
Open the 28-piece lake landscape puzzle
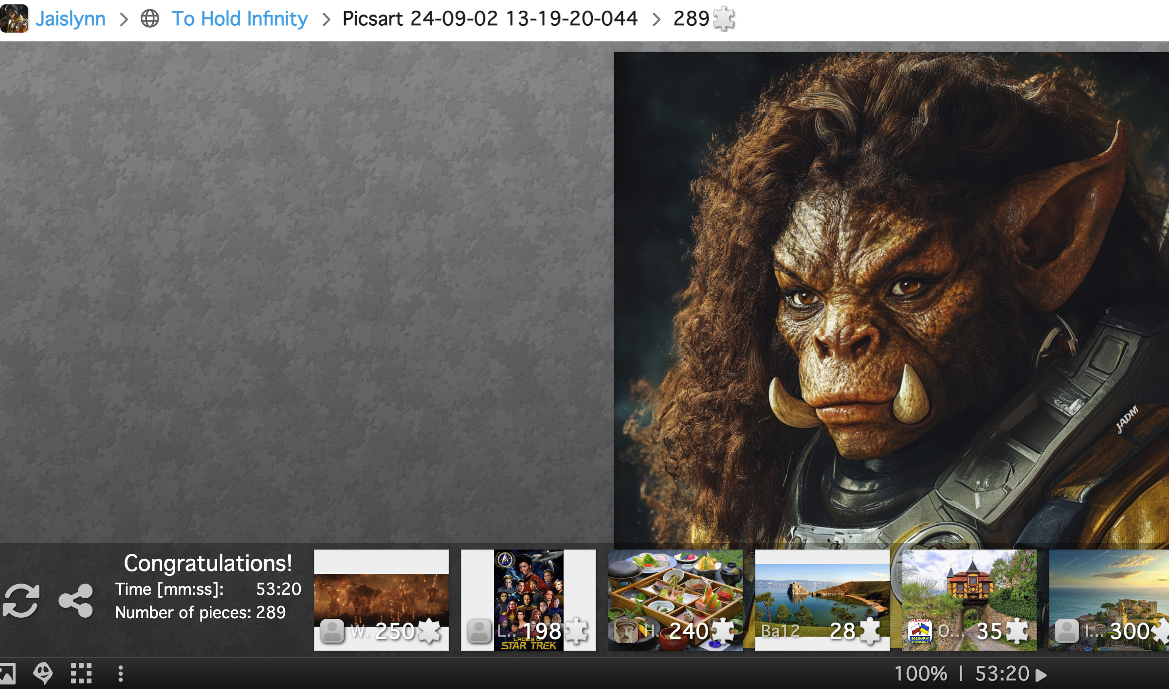coord(822,600)
